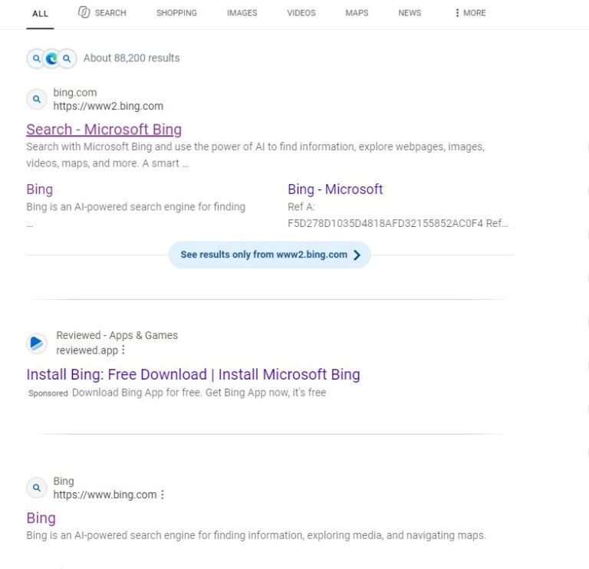Screen dimensions: 589x569
Task: Click the Copilot Search icon in tabs
Action: [x=84, y=12]
